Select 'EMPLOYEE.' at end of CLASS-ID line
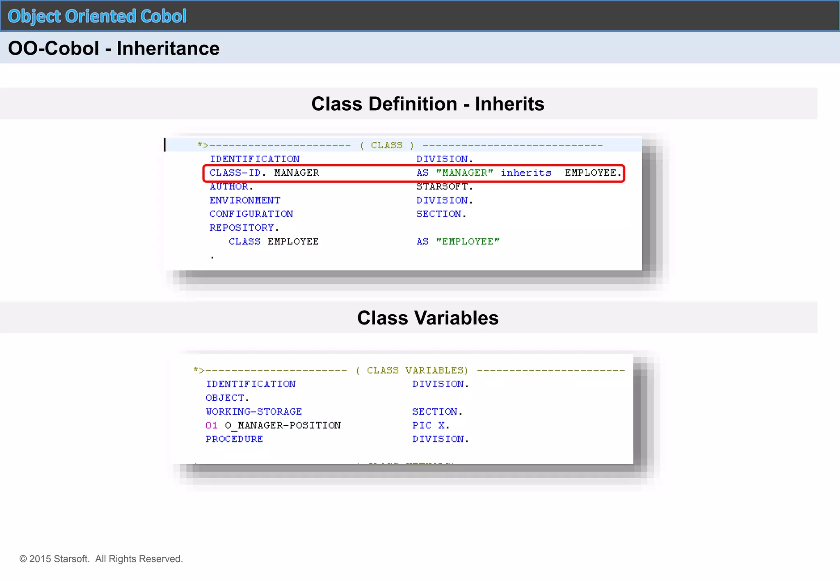The width and height of the screenshot is (840, 581). [593, 173]
